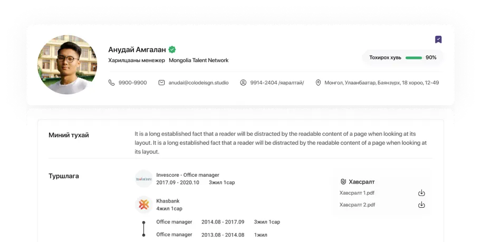Download Хавсралт 2.pdf using its download icon
481x242 pixels.
(x=421, y=205)
